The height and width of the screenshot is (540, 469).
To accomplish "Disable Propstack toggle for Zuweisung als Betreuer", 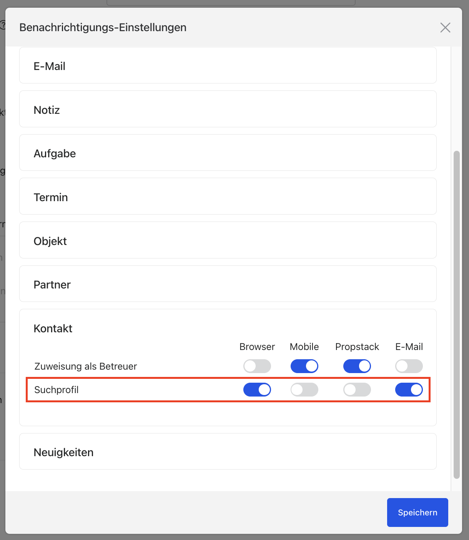I will point(357,366).
